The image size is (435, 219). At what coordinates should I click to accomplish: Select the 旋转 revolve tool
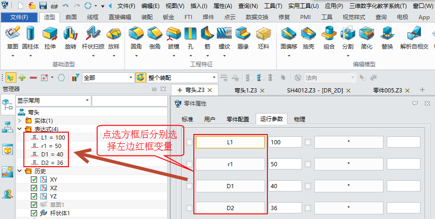click(70, 36)
